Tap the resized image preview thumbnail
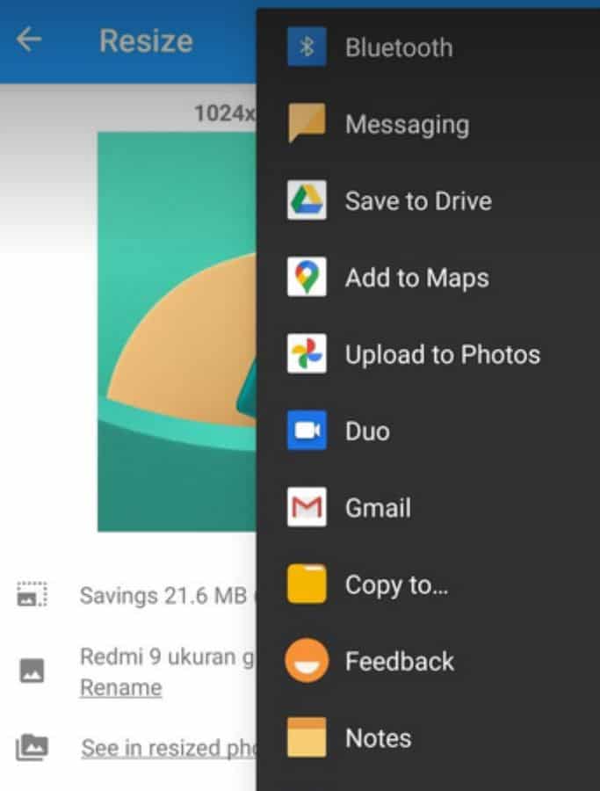The width and height of the screenshot is (600, 791). (x=177, y=331)
